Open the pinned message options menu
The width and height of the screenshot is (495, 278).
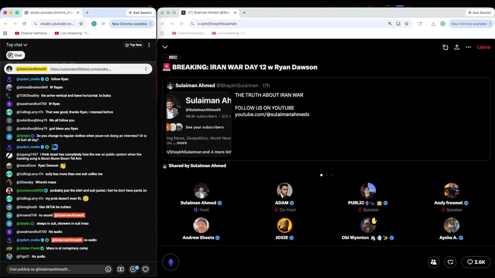pos(146,69)
